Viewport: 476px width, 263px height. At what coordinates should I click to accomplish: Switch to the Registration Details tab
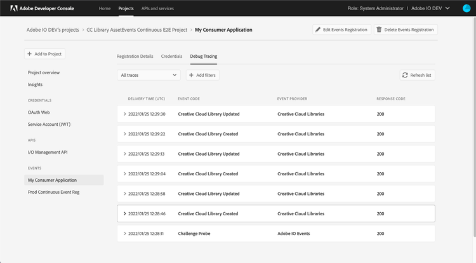135,57
